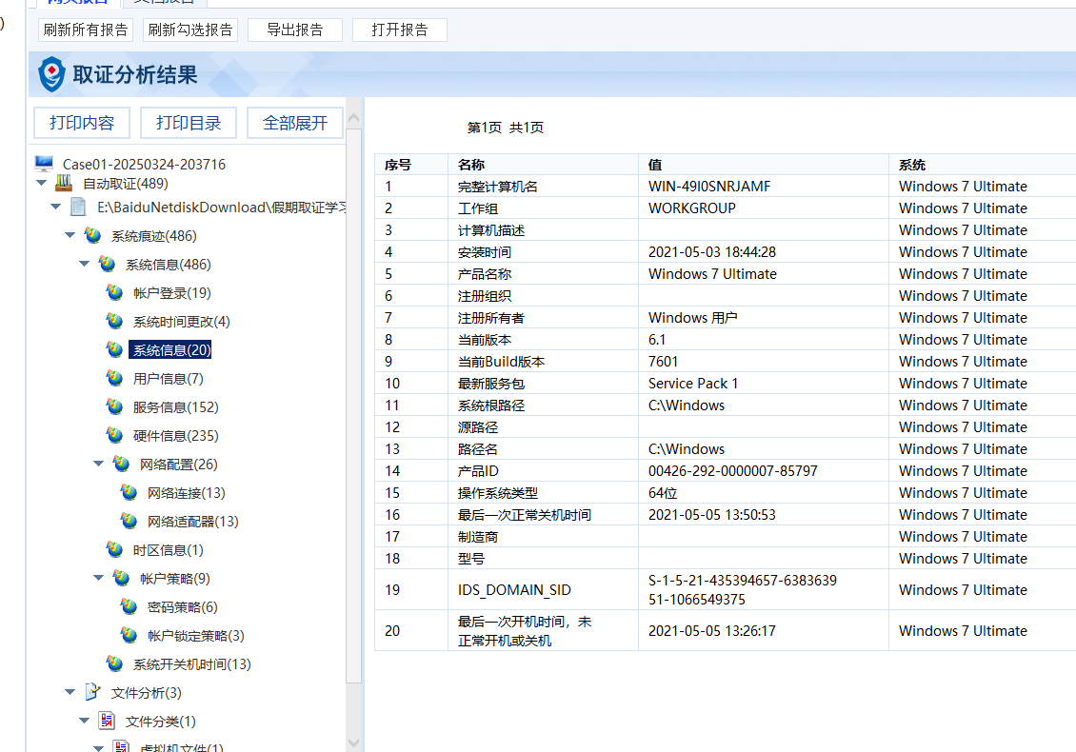
Task: Collapse the E:\BaiduNetdiskDownload path node
Action: 56,207
